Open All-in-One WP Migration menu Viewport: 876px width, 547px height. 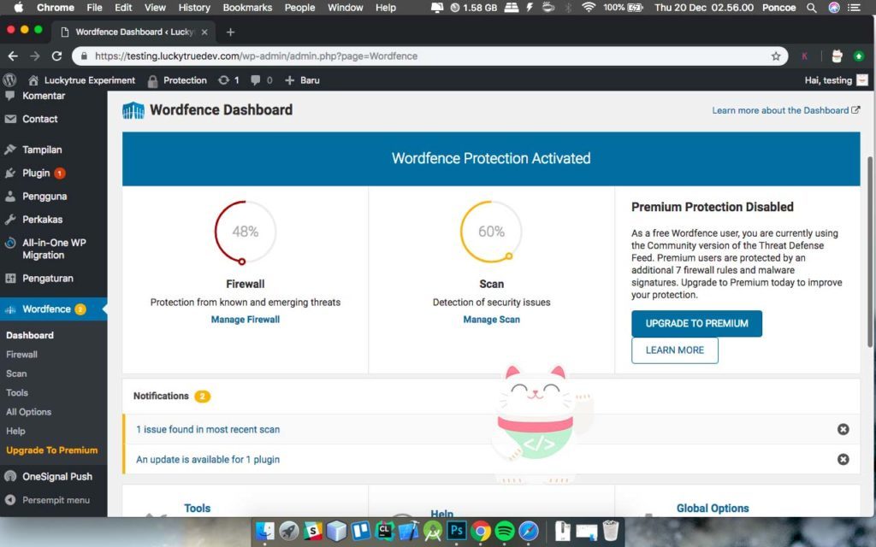pos(54,249)
